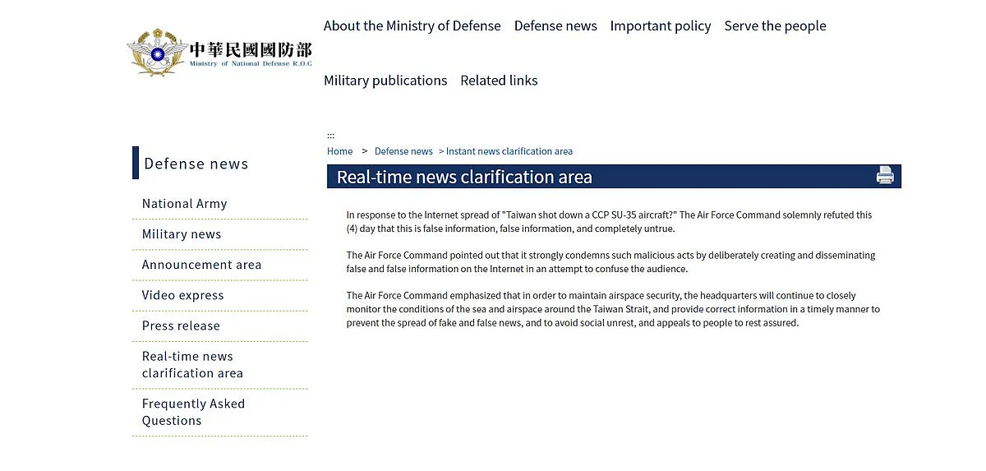Open Frequently Asked Questions sidebar link
This screenshot has height=471, width=986.
click(193, 412)
